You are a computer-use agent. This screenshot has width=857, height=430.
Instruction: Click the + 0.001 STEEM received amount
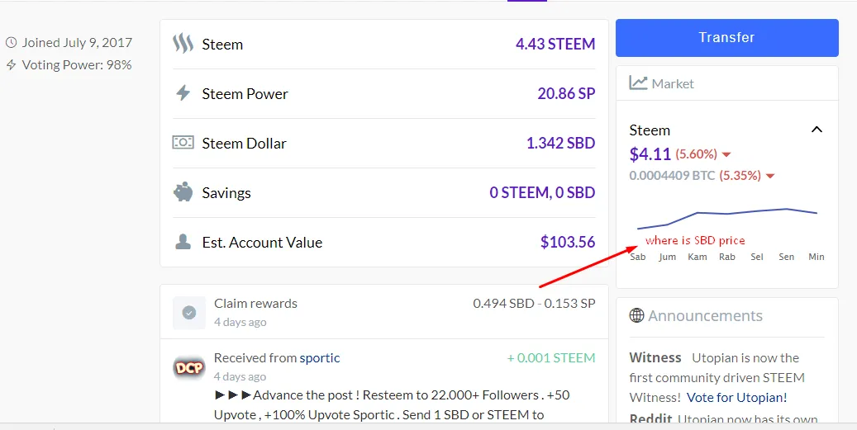click(551, 358)
